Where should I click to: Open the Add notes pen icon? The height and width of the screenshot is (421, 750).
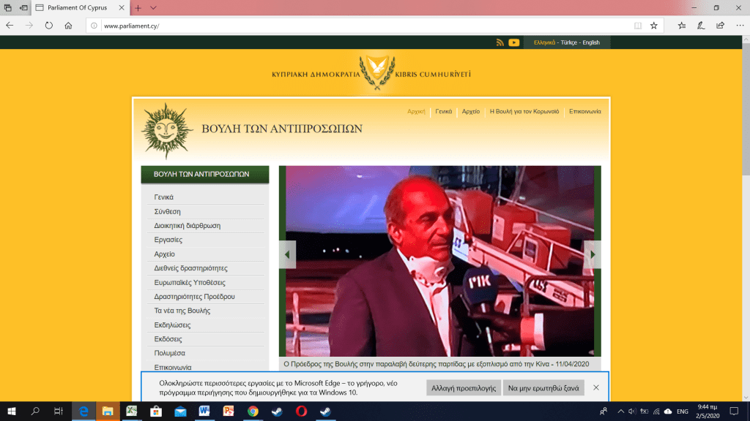(x=701, y=26)
